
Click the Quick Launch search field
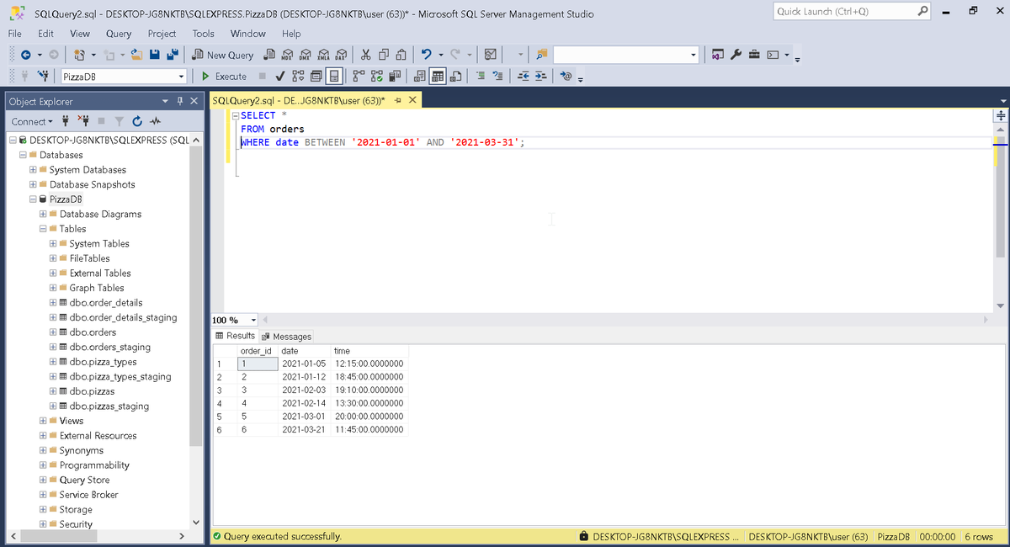point(845,12)
